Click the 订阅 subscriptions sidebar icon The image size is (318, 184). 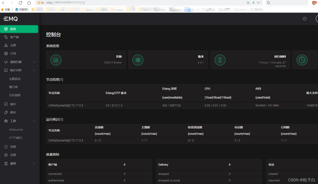tap(6, 53)
